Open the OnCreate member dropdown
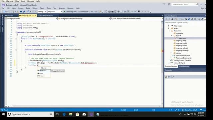 pyautogui.click(x=137, y=19)
